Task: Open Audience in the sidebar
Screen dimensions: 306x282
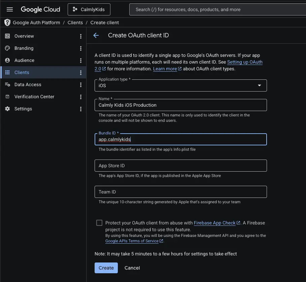Action: pos(43,60)
